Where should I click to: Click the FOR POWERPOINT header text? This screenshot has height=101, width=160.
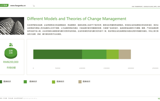point(137,6)
